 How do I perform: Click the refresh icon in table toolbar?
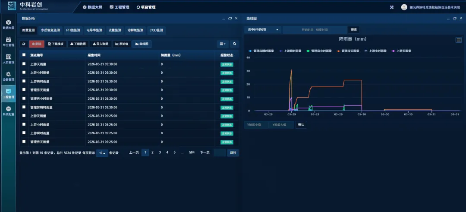(x=24, y=44)
